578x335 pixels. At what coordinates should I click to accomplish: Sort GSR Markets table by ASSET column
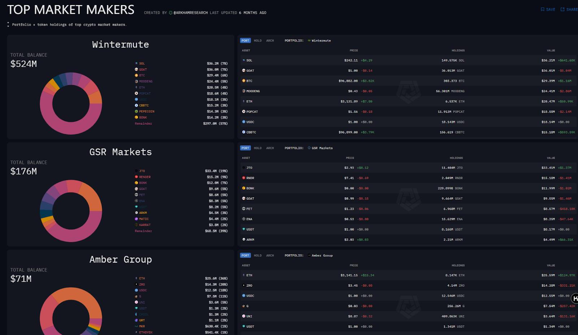tap(246, 158)
